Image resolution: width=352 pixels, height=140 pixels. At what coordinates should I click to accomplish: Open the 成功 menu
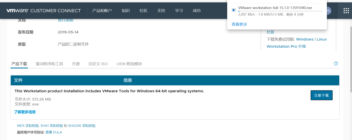tap(197, 10)
